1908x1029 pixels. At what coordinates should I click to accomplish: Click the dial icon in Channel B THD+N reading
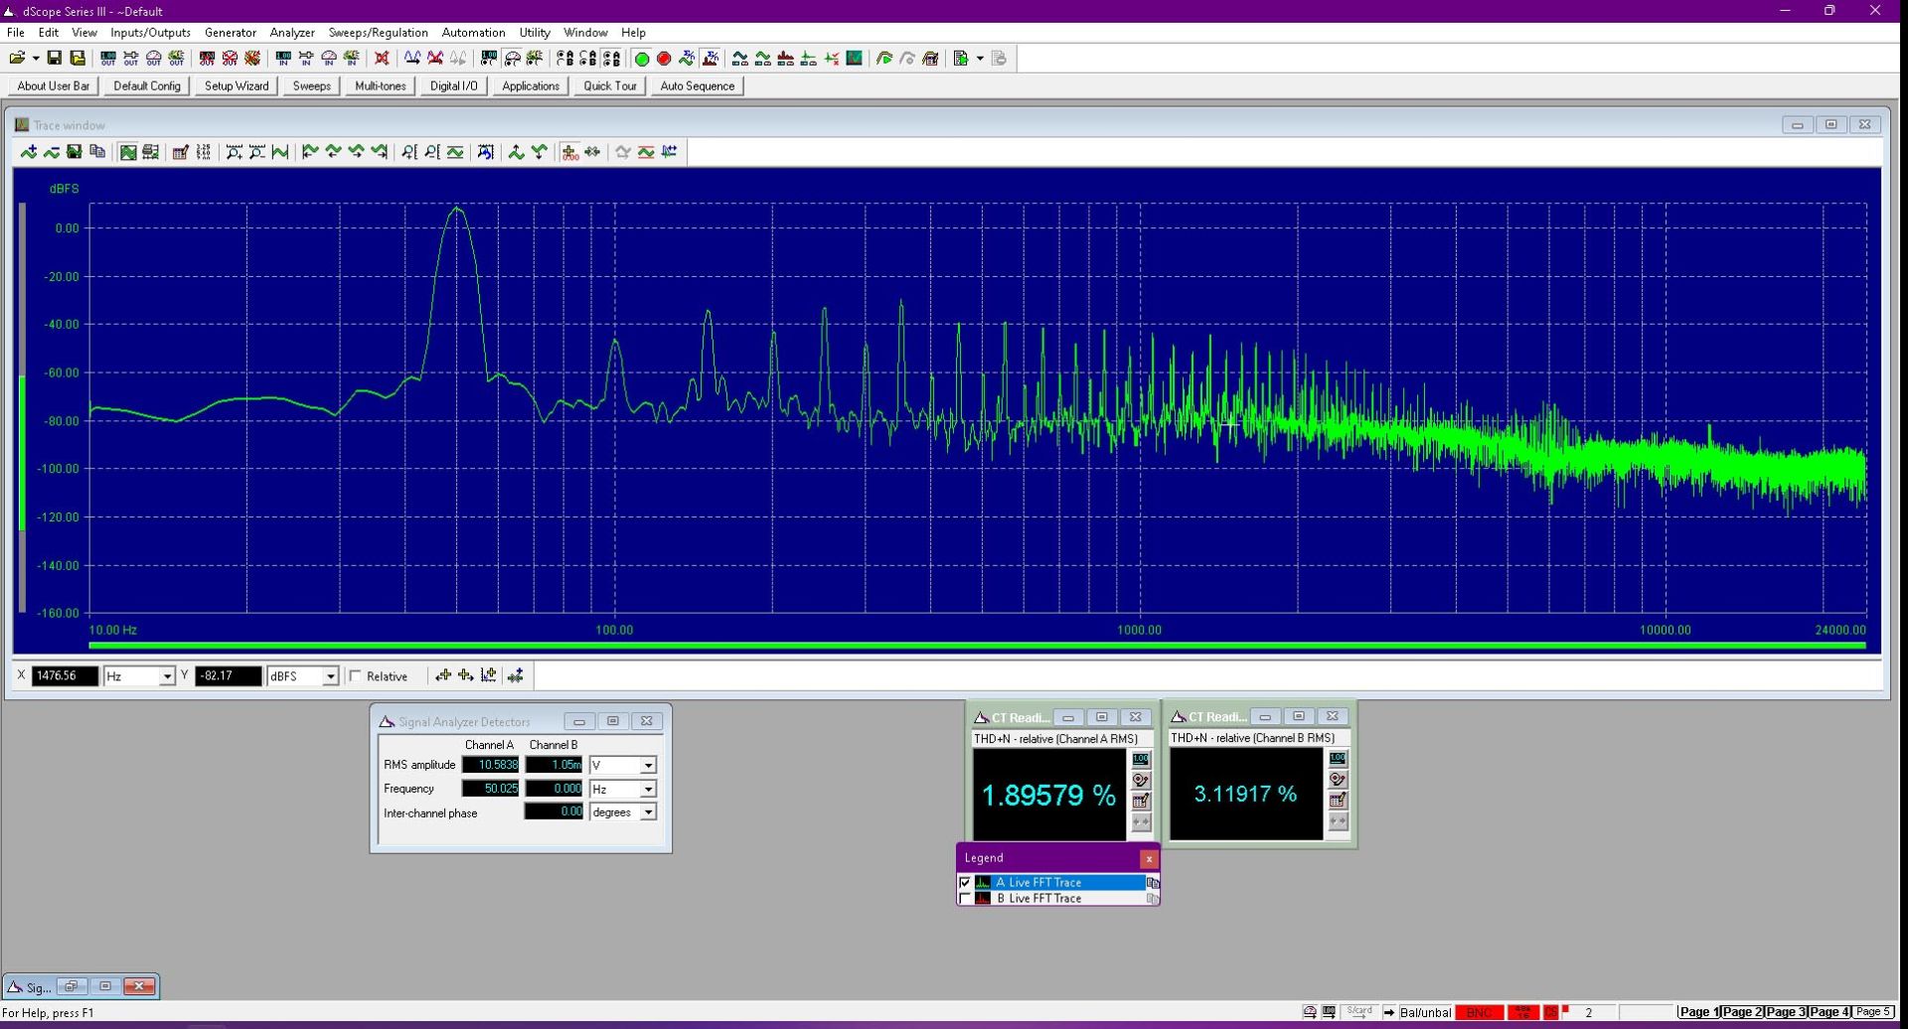(1338, 780)
